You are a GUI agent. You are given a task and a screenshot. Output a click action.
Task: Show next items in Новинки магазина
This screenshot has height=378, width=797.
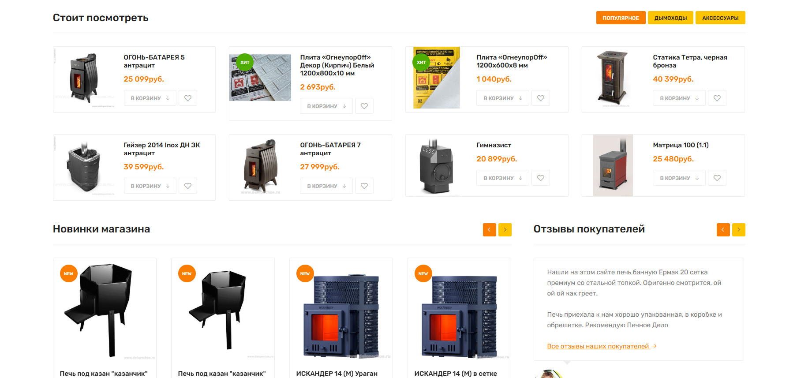pos(505,230)
